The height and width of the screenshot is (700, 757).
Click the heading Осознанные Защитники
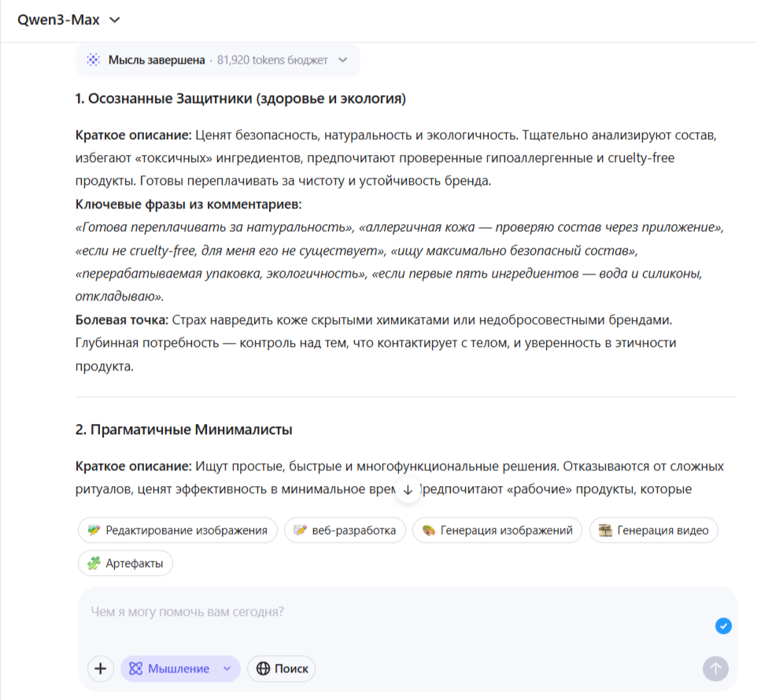(x=240, y=98)
